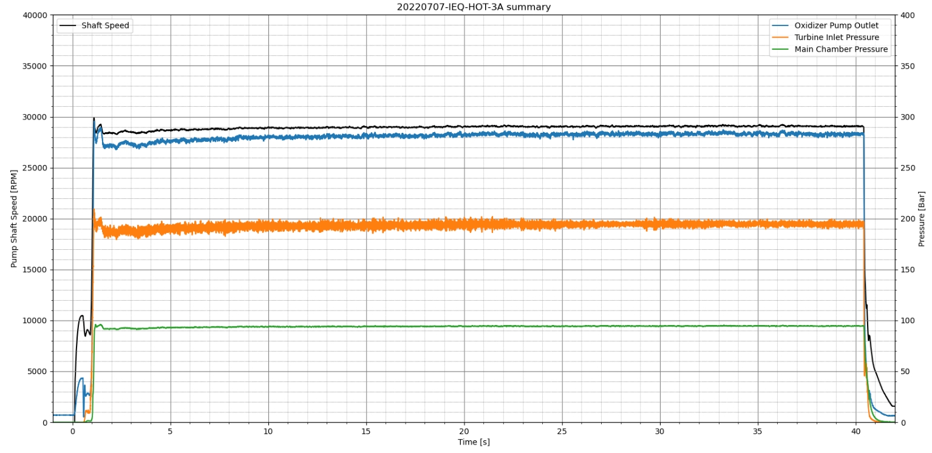Click the 35 tick on the time axis

pyautogui.click(x=758, y=431)
